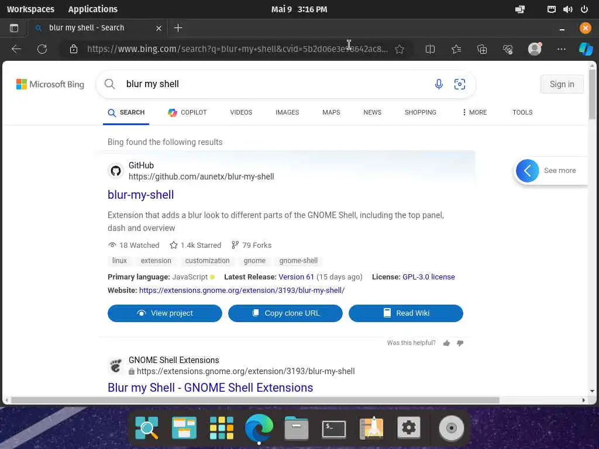Click the View project button
599x449 pixels.
pyautogui.click(x=164, y=313)
